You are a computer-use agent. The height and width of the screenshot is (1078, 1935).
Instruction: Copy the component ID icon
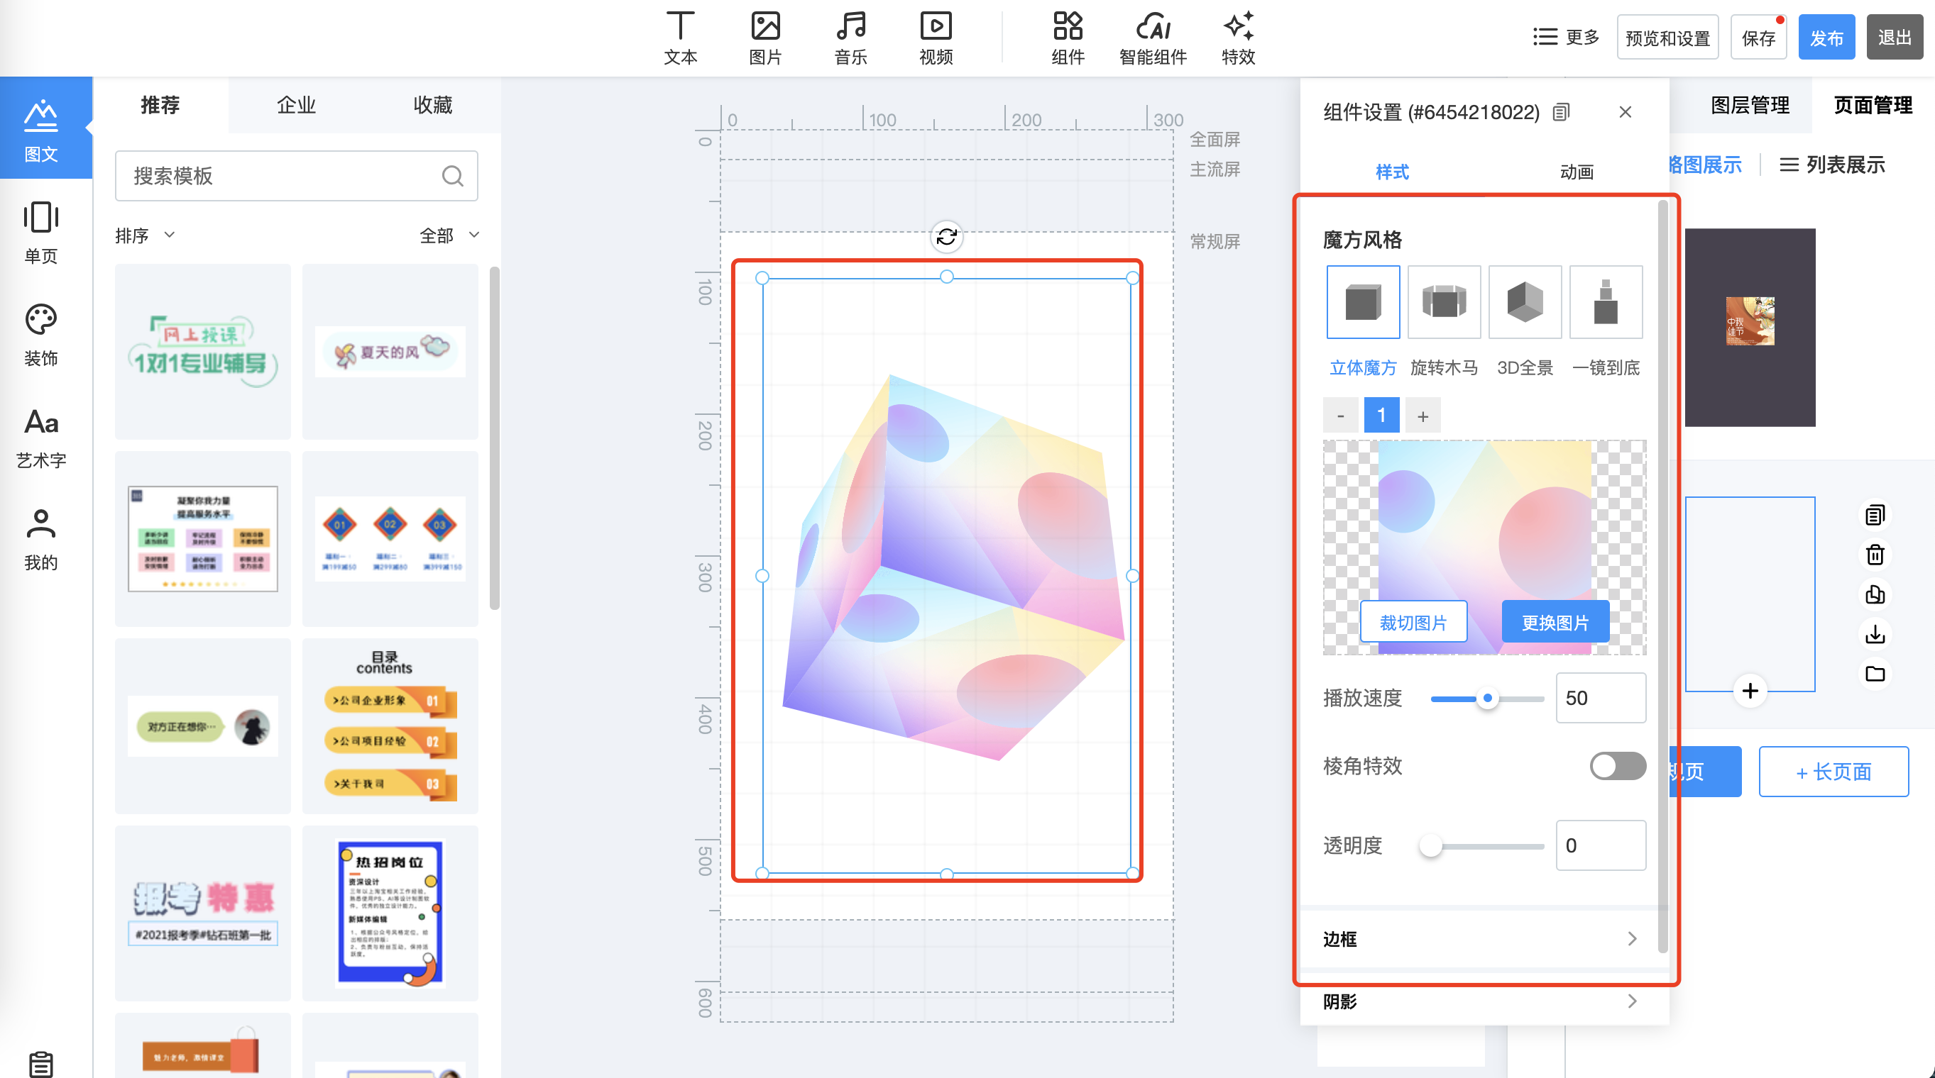1561,113
